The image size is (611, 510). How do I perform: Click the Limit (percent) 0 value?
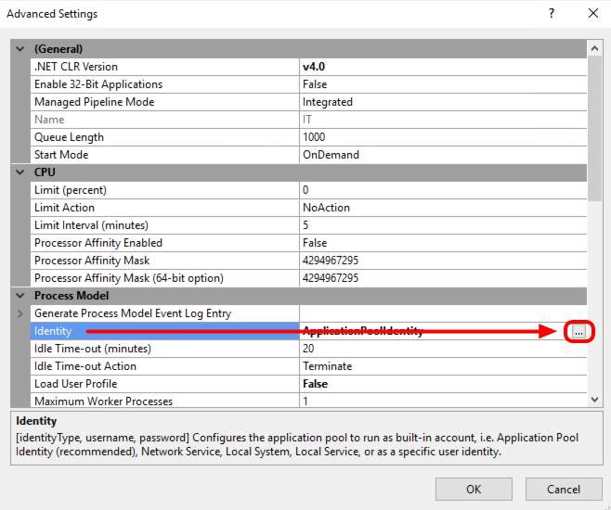click(443, 190)
